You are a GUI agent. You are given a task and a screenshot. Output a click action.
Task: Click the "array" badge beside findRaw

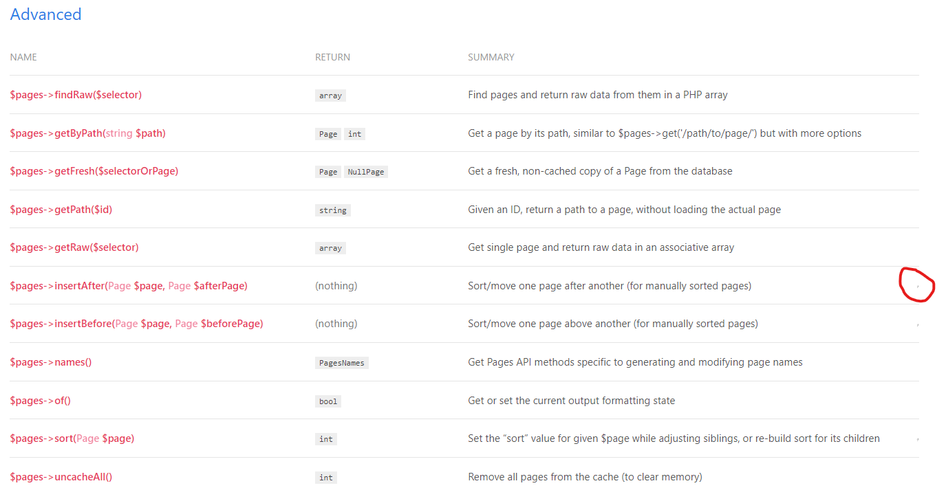point(330,96)
